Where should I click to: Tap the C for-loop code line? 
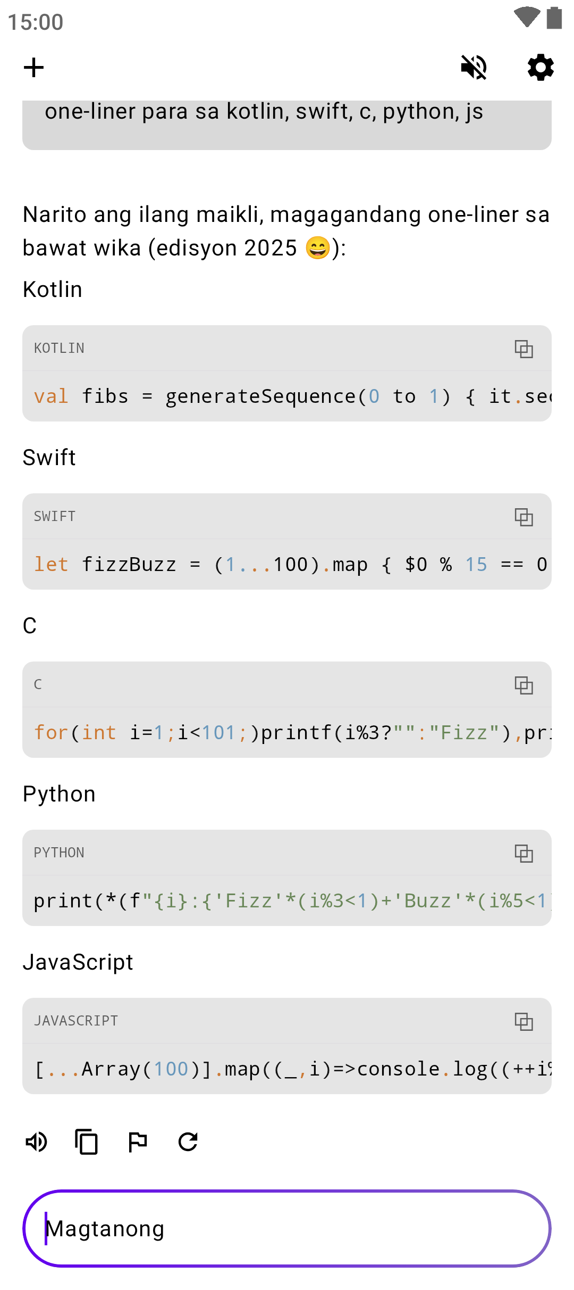coord(287,733)
